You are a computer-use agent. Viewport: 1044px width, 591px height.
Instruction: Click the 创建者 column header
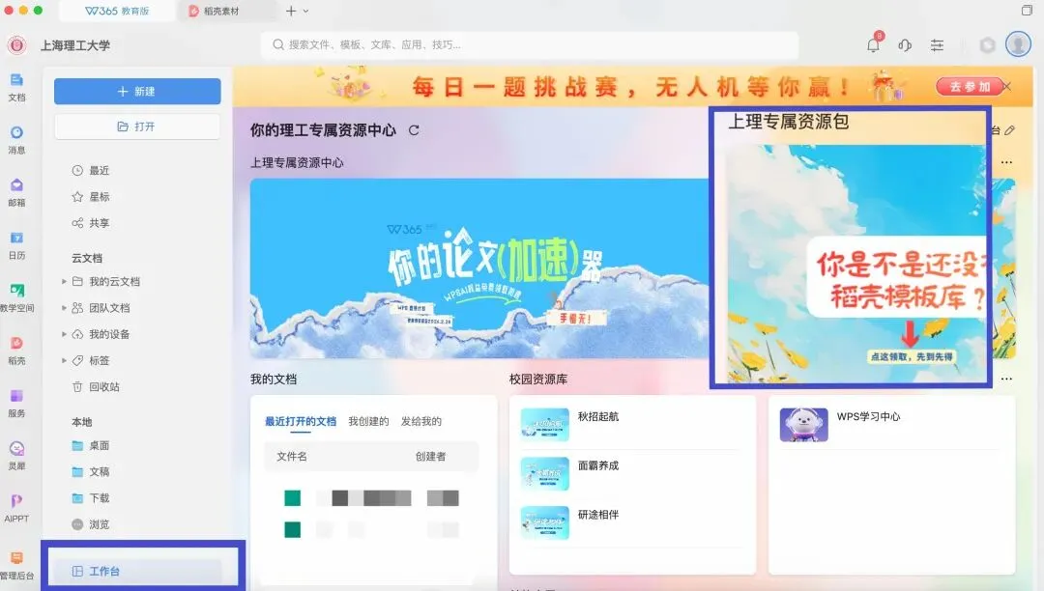[430, 457]
